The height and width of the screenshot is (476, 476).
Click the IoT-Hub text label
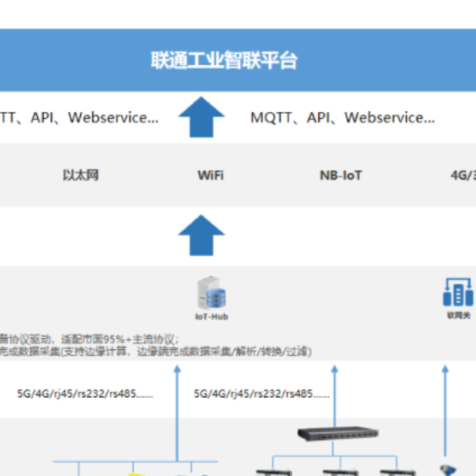click(211, 317)
